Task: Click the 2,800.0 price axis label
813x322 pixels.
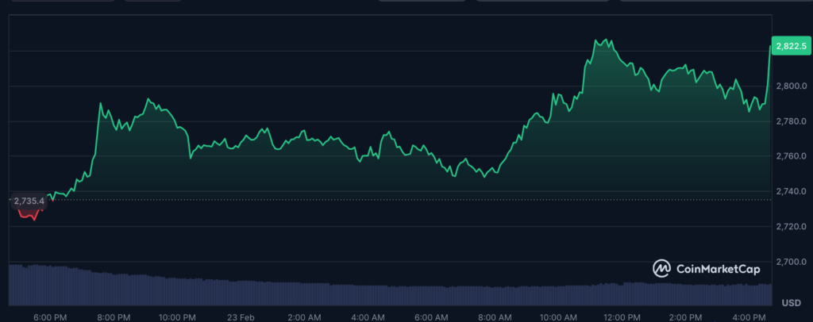Action: click(x=791, y=86)
